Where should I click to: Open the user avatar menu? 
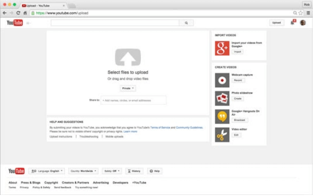303,23
